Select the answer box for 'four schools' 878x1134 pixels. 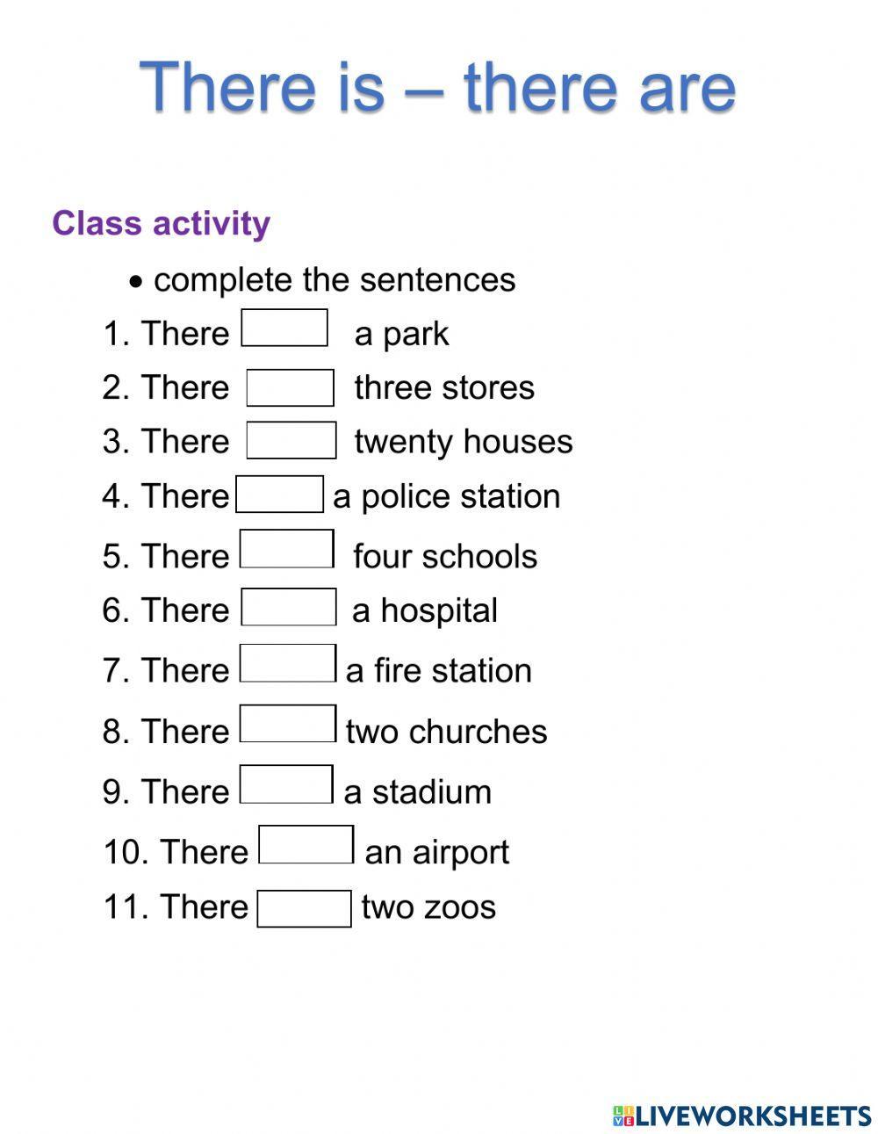pos(287,549)
